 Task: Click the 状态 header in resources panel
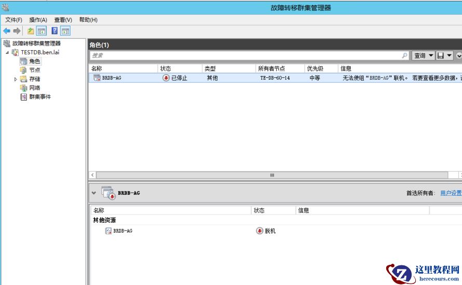click(274, 210)
